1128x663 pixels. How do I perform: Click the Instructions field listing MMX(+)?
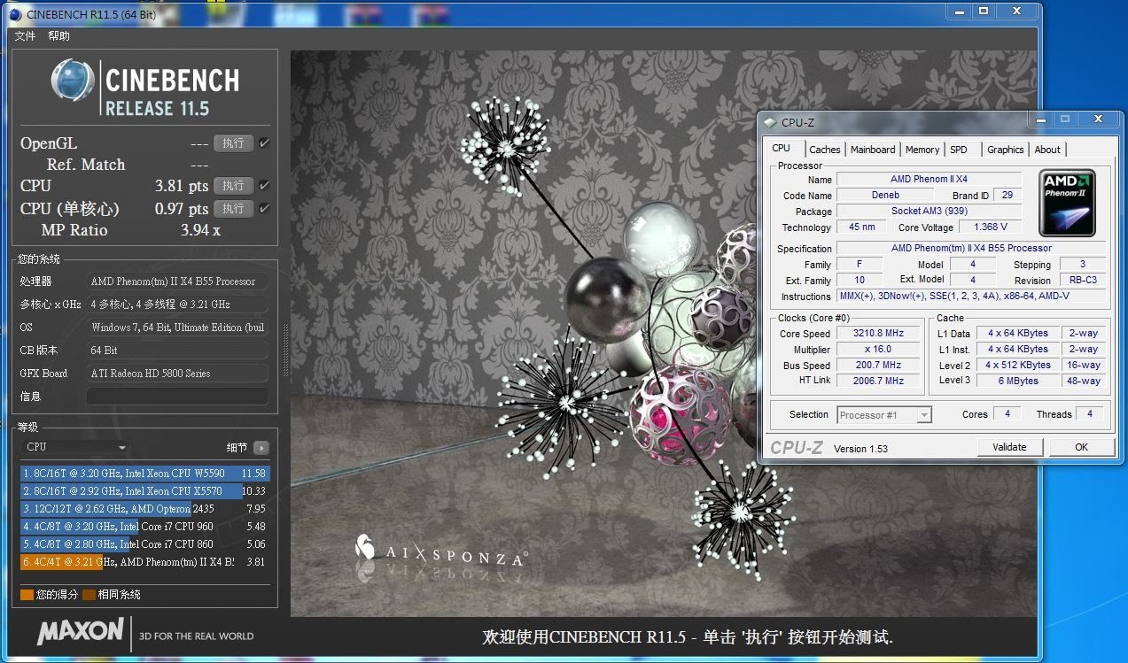click(x=971, y=296)
